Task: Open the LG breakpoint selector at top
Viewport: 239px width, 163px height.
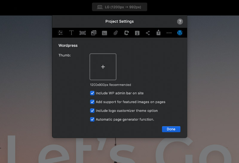Action: click(119, 7)
